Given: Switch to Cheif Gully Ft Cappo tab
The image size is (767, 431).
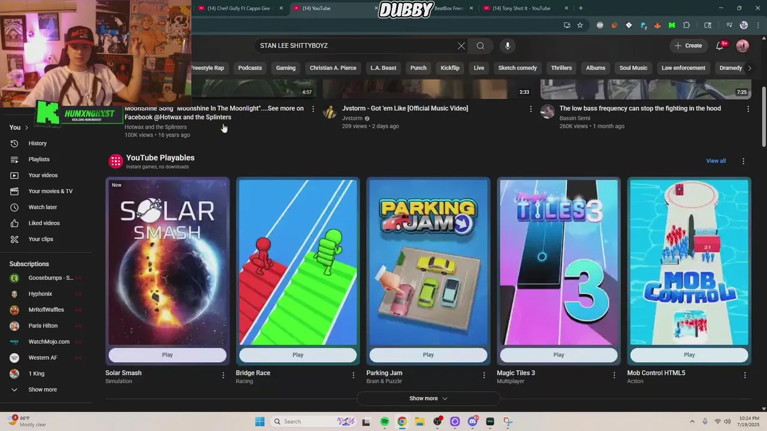Looking at the screenshot, I should tap(240, 8).
